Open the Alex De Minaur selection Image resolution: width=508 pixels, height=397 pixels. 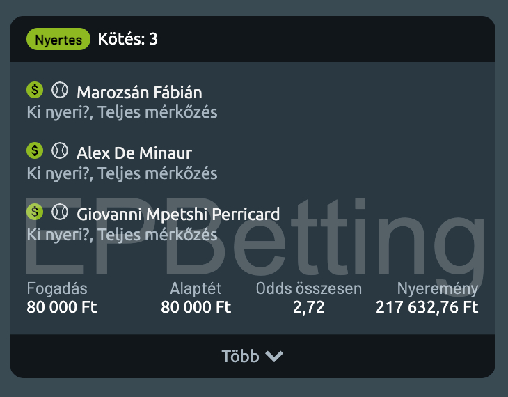[134, 153]
